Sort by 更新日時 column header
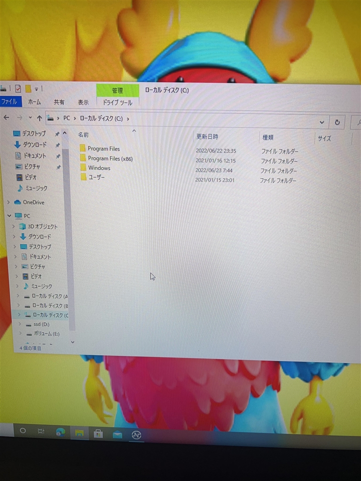The width and height of the screenshot is (361, 481). [207, 137]
